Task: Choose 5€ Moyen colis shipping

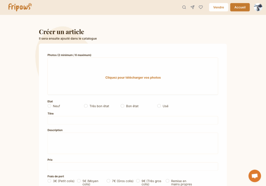Action: [x=79, y=181]
